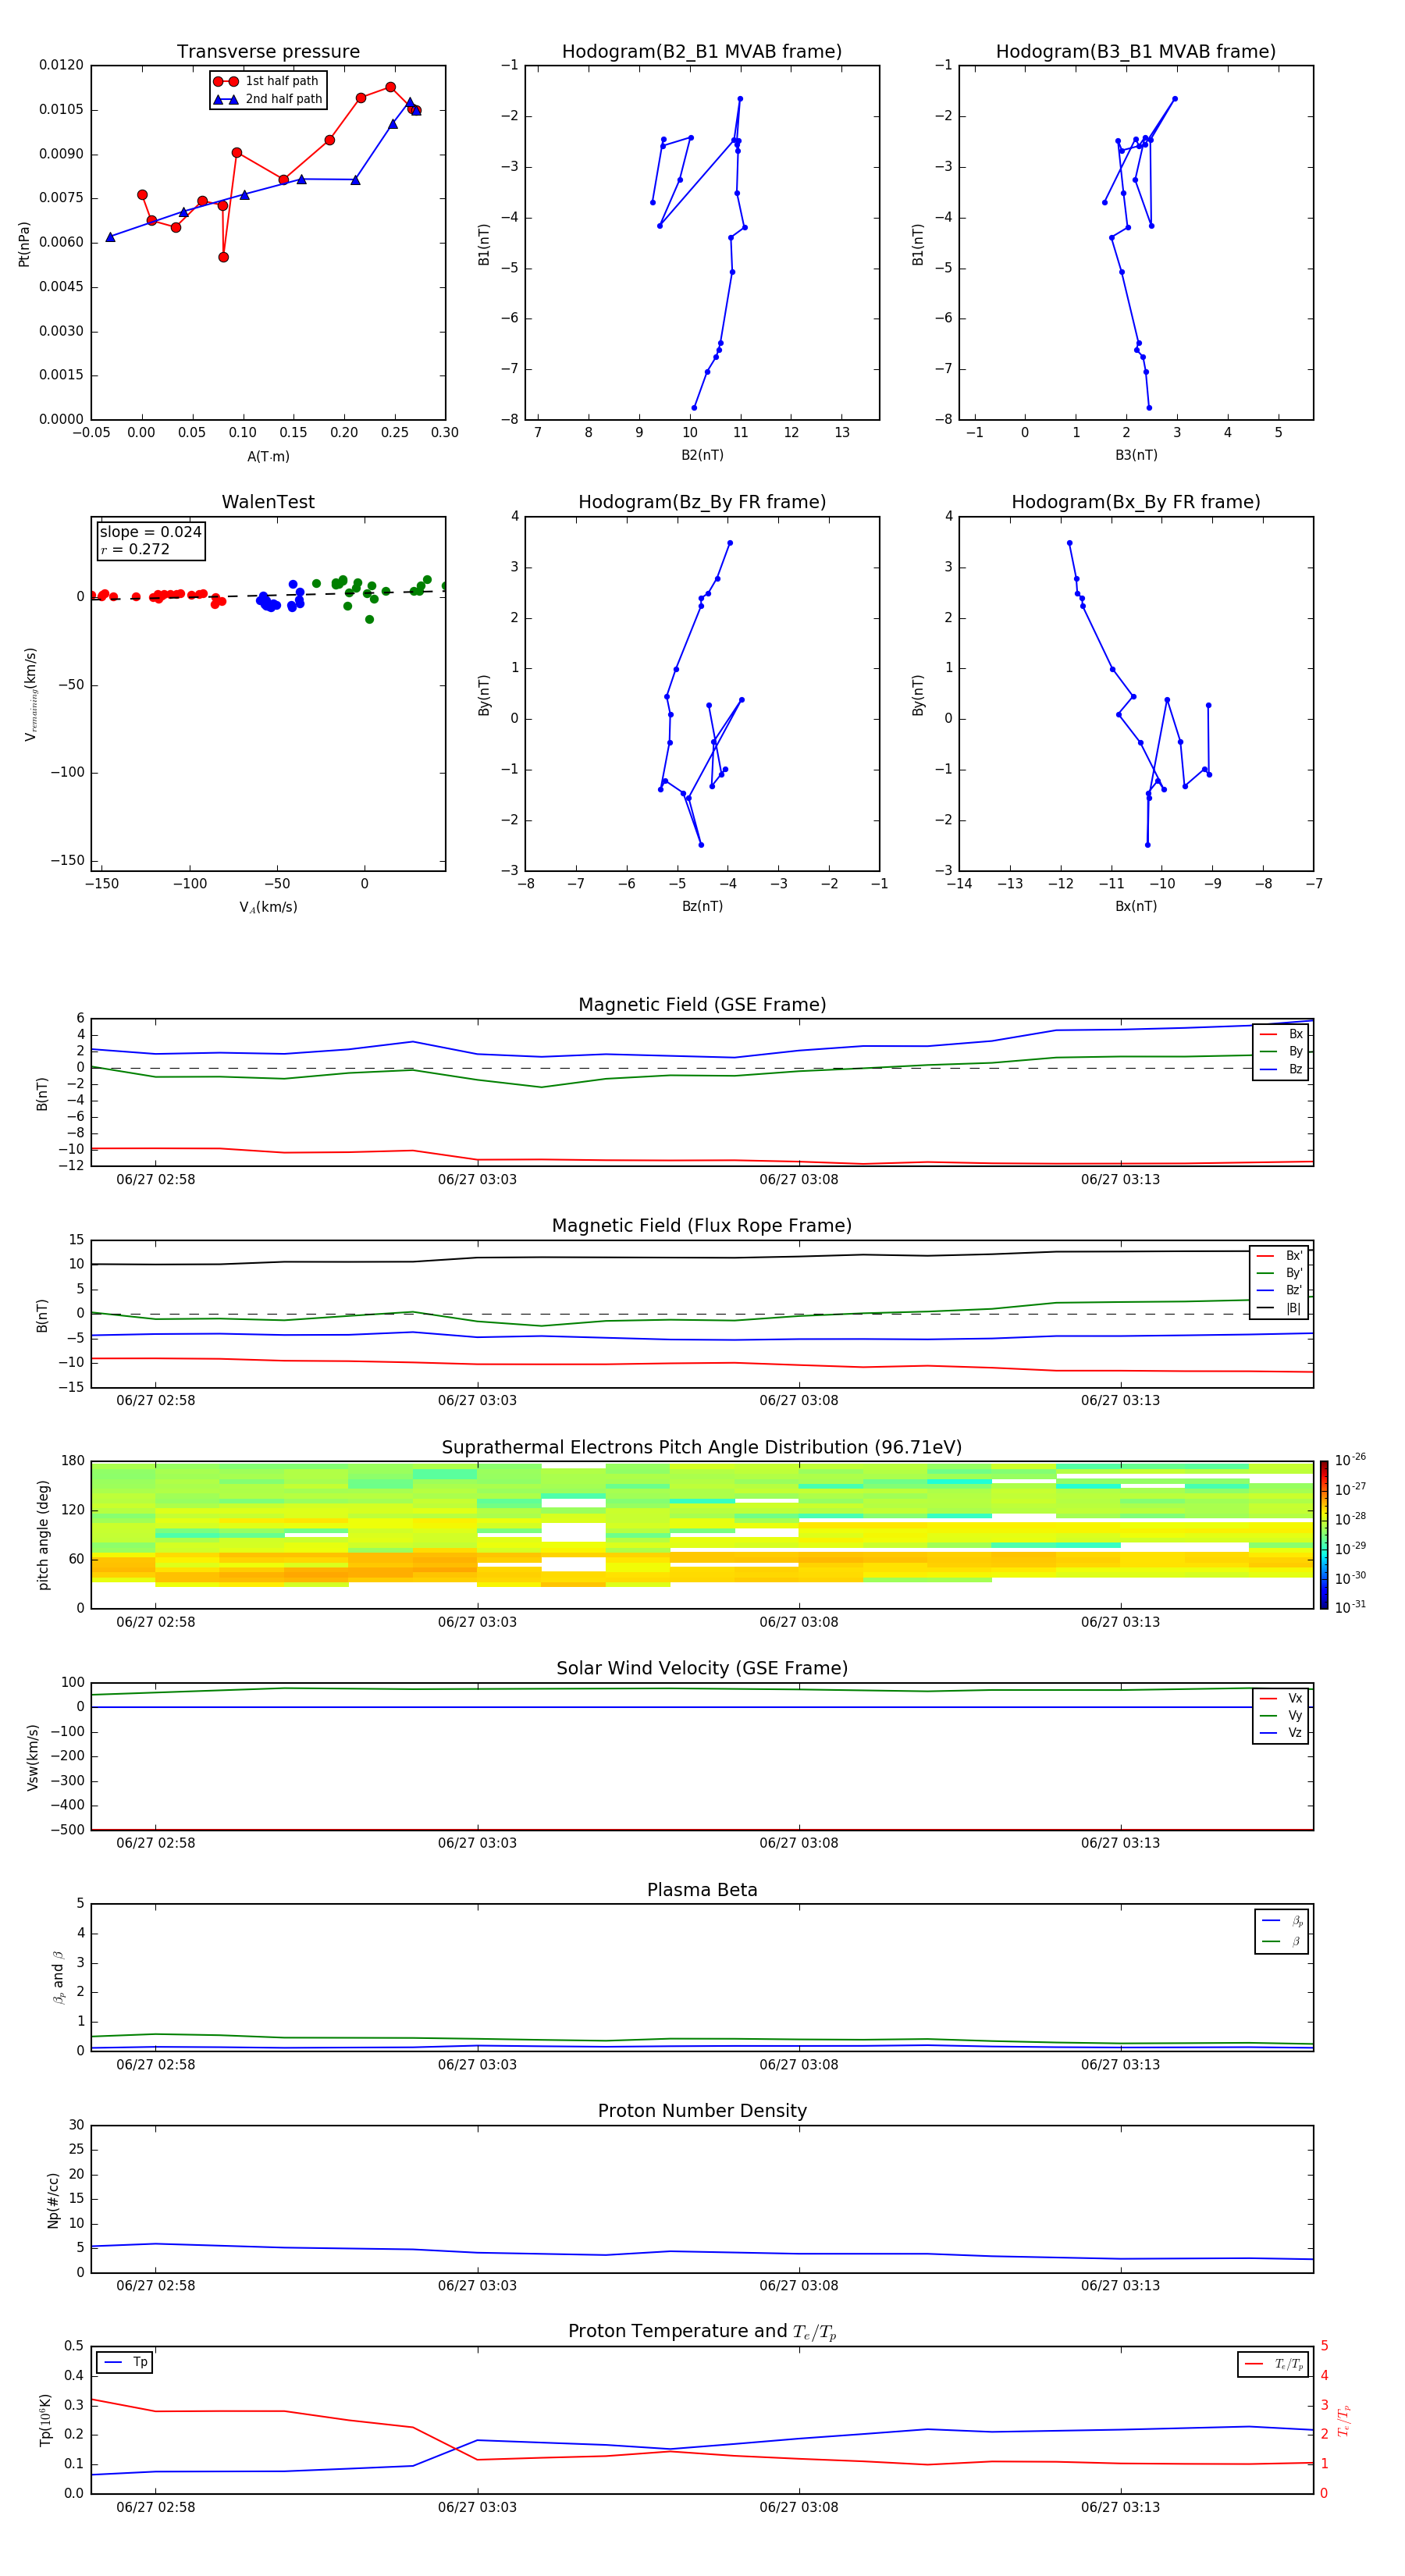Click the 'Transverse pressure' plot title
1405x2576 pixels.
(268, 52)
